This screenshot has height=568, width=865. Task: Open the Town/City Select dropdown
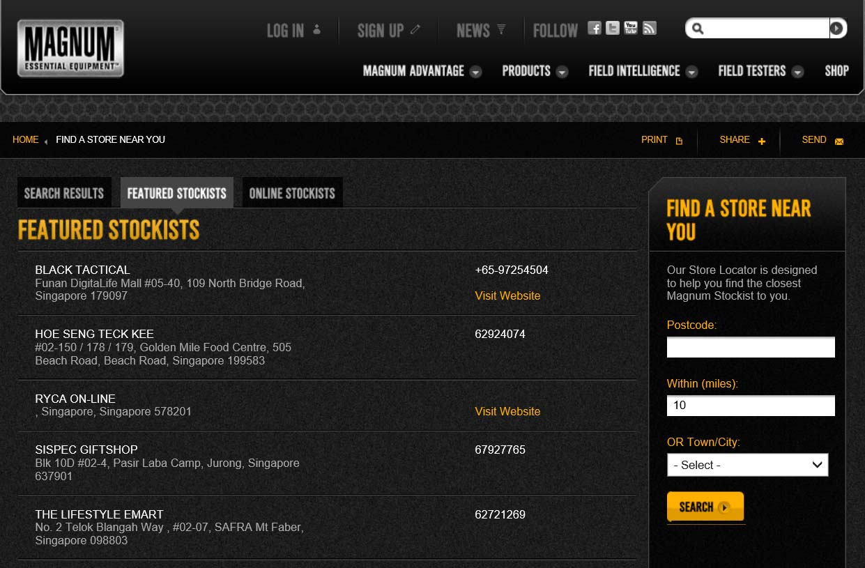[747, 465]
